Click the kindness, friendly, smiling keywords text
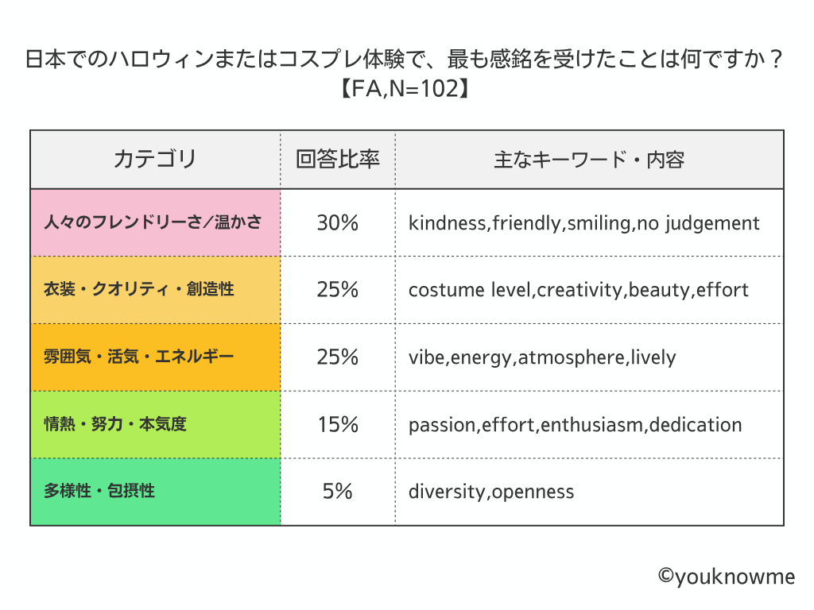 (584, 223)
